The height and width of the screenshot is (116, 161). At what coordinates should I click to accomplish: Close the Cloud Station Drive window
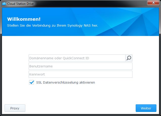click(x=153, y=3)
